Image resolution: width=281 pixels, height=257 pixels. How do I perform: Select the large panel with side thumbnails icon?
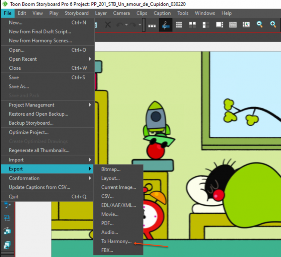[x=219, y=25]
